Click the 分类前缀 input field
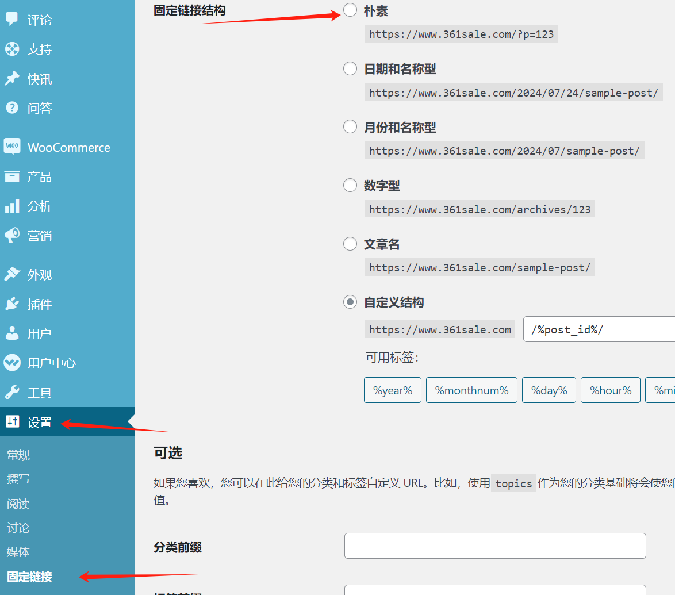 coord(494,545)
